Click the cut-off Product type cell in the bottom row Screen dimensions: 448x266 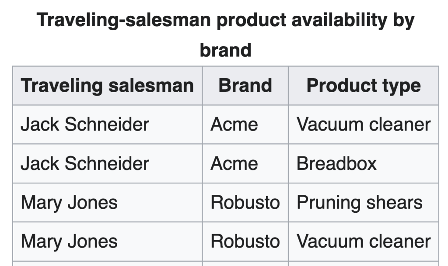point(364,263)
